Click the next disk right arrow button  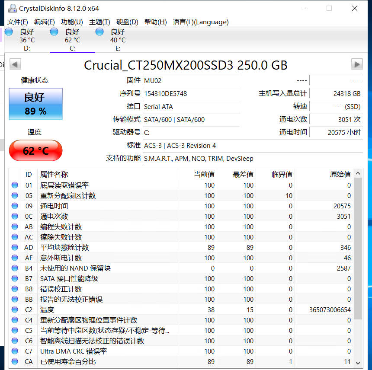(x=357, y=64)
